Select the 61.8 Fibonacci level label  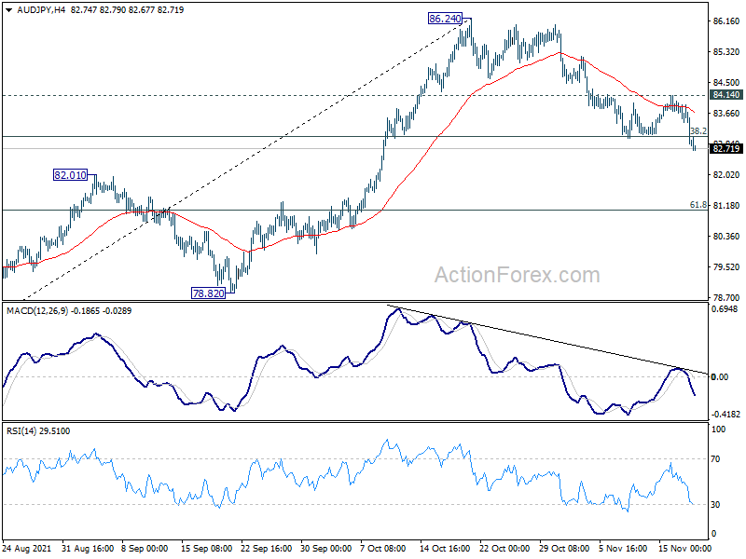pos(698,205)
